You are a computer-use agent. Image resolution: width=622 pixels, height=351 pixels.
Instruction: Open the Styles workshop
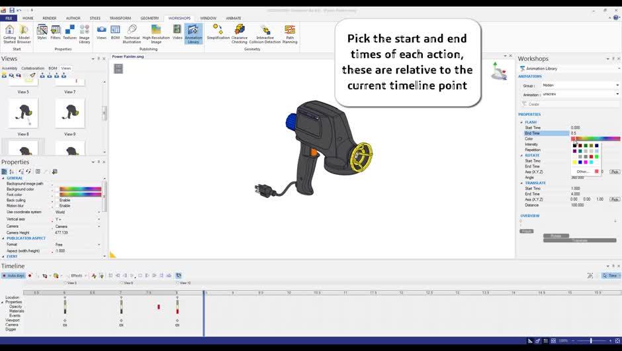coord(42,32)
